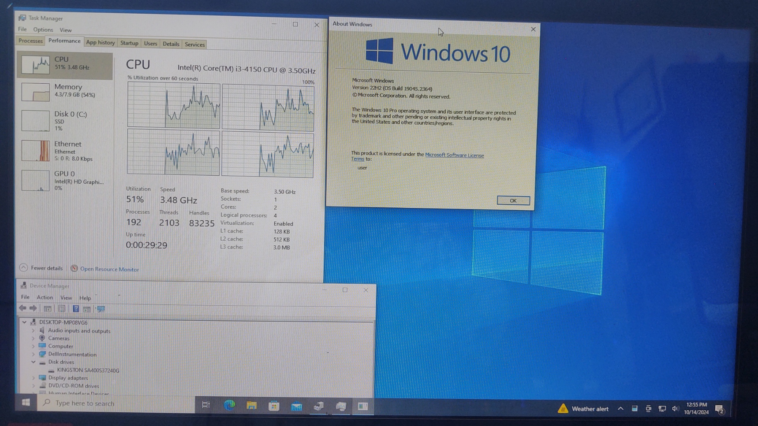The height and width of the screenshot is (426, 758).
Task: Collapse the Disk drives tree node
Action: [34, 362]
